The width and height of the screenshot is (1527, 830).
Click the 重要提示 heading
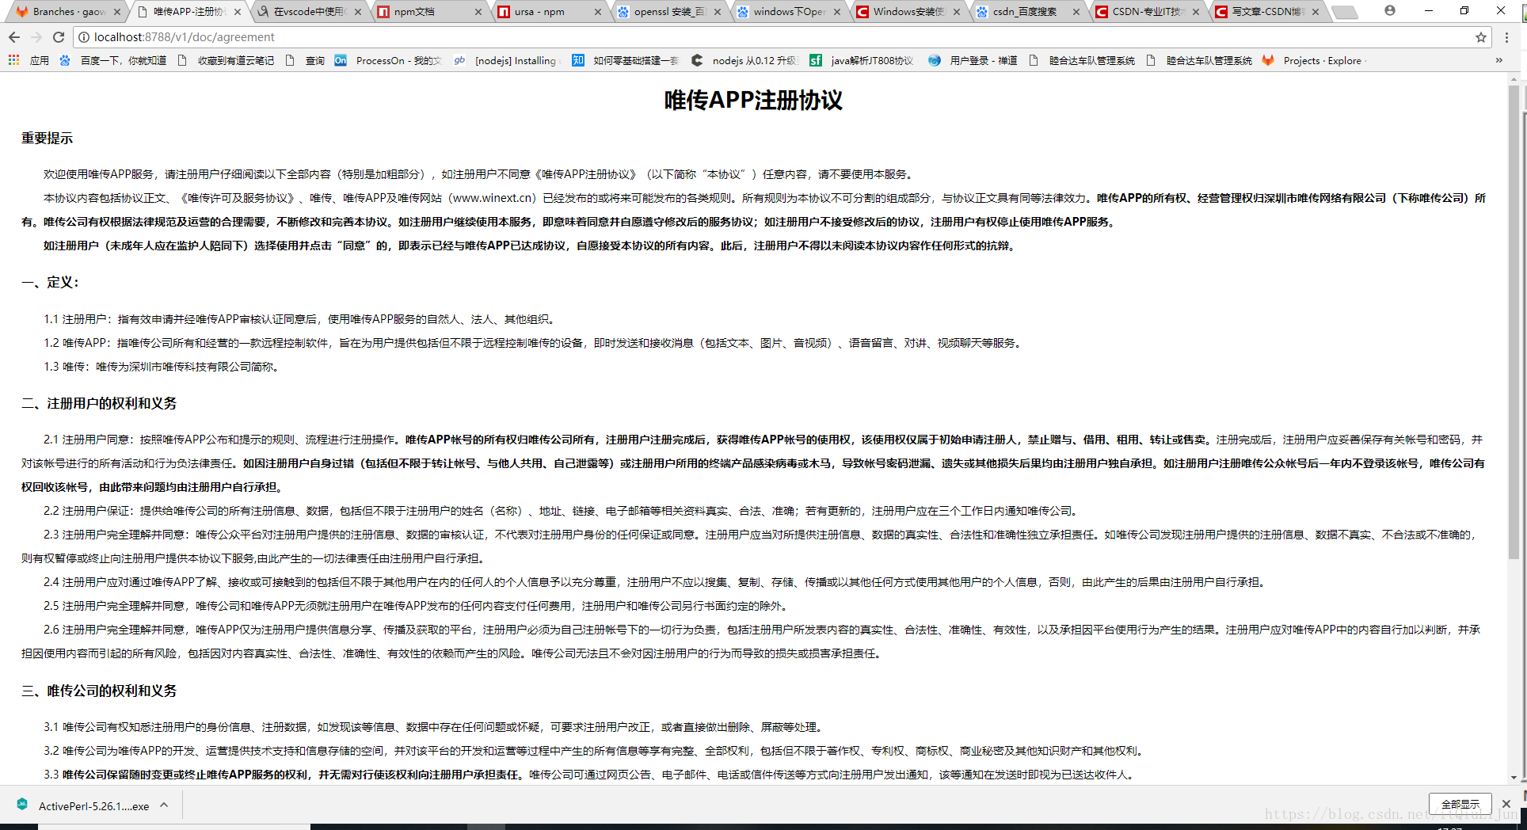pos(47,139)
